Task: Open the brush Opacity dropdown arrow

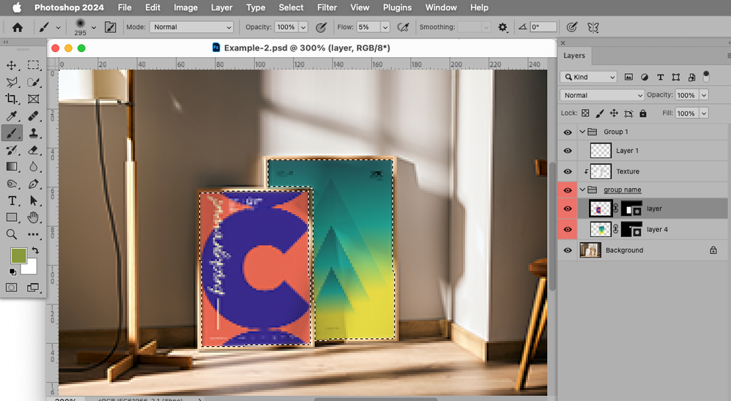Action: pos(303,28)
